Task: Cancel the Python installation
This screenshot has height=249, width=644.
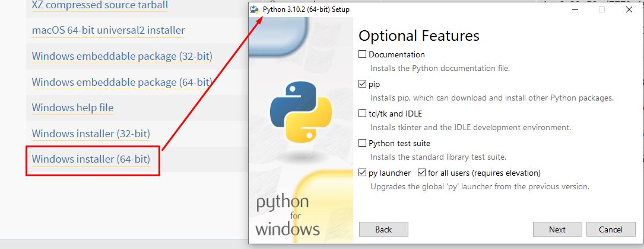Action: tap(610, 229)
